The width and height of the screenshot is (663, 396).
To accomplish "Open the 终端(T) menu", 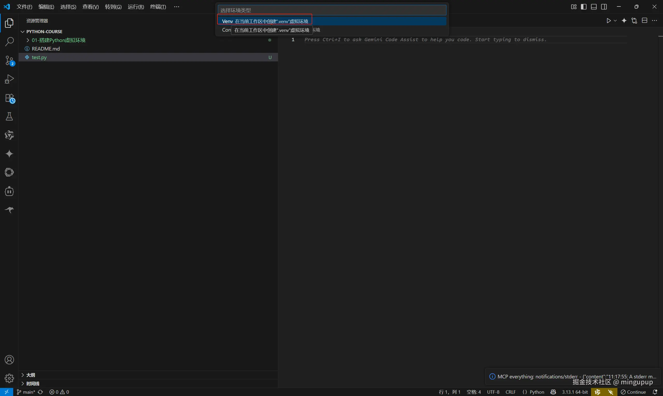I will 158,7.
